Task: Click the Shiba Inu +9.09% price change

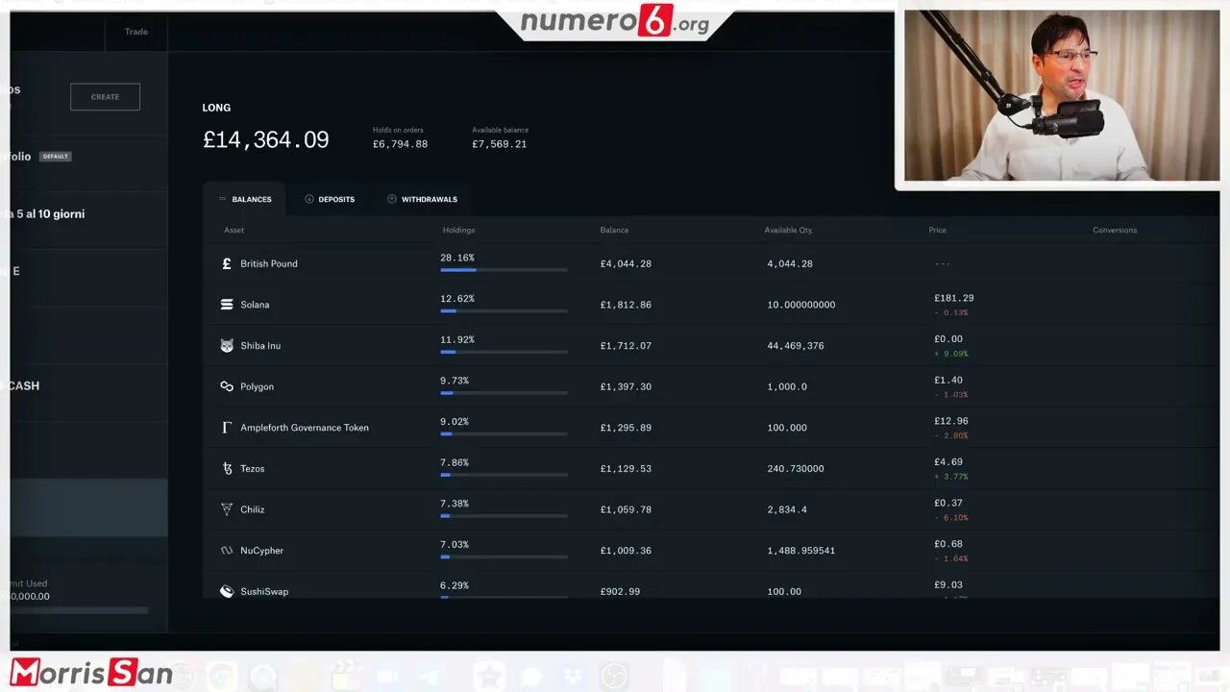Action: [x=951, y=354]
